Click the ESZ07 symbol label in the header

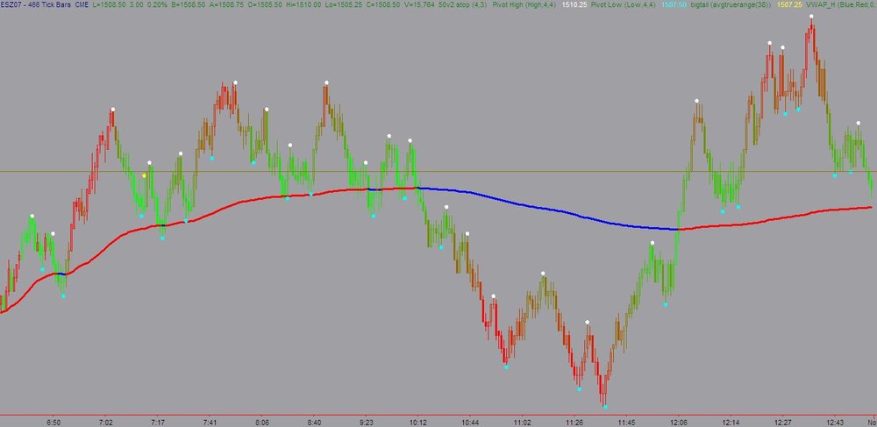10,4
